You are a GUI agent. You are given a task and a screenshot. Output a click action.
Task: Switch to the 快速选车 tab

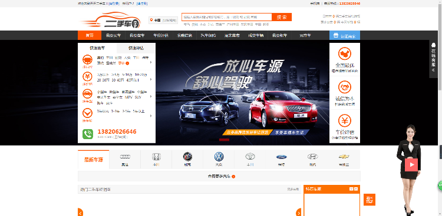click(x=97, y=48)
